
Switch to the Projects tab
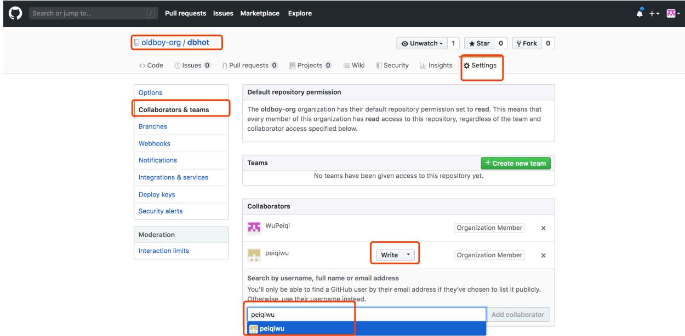click(x=311, y=65)
